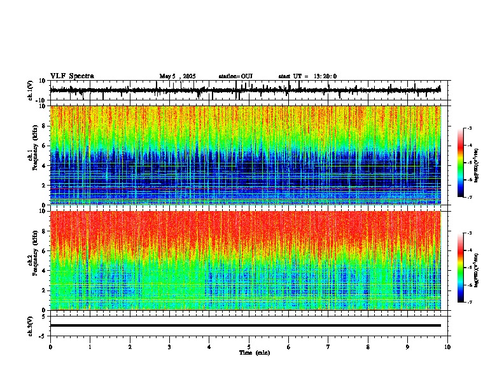The height and width of the screenshot is (389, 504).
Task: Click the ch.1 spectrogram panel
Action: tap(246, 155)
